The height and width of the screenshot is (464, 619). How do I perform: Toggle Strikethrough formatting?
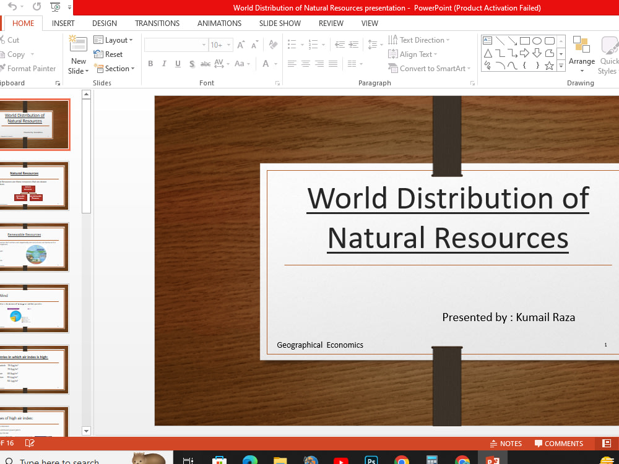(206, 64)
